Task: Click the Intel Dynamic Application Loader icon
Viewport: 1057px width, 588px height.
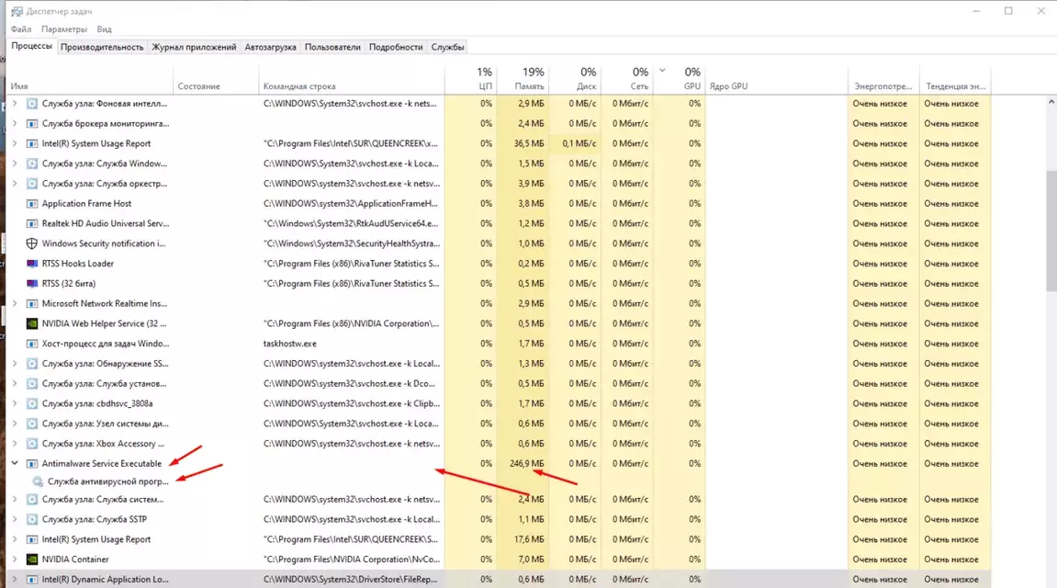Action: pos(32,579)
